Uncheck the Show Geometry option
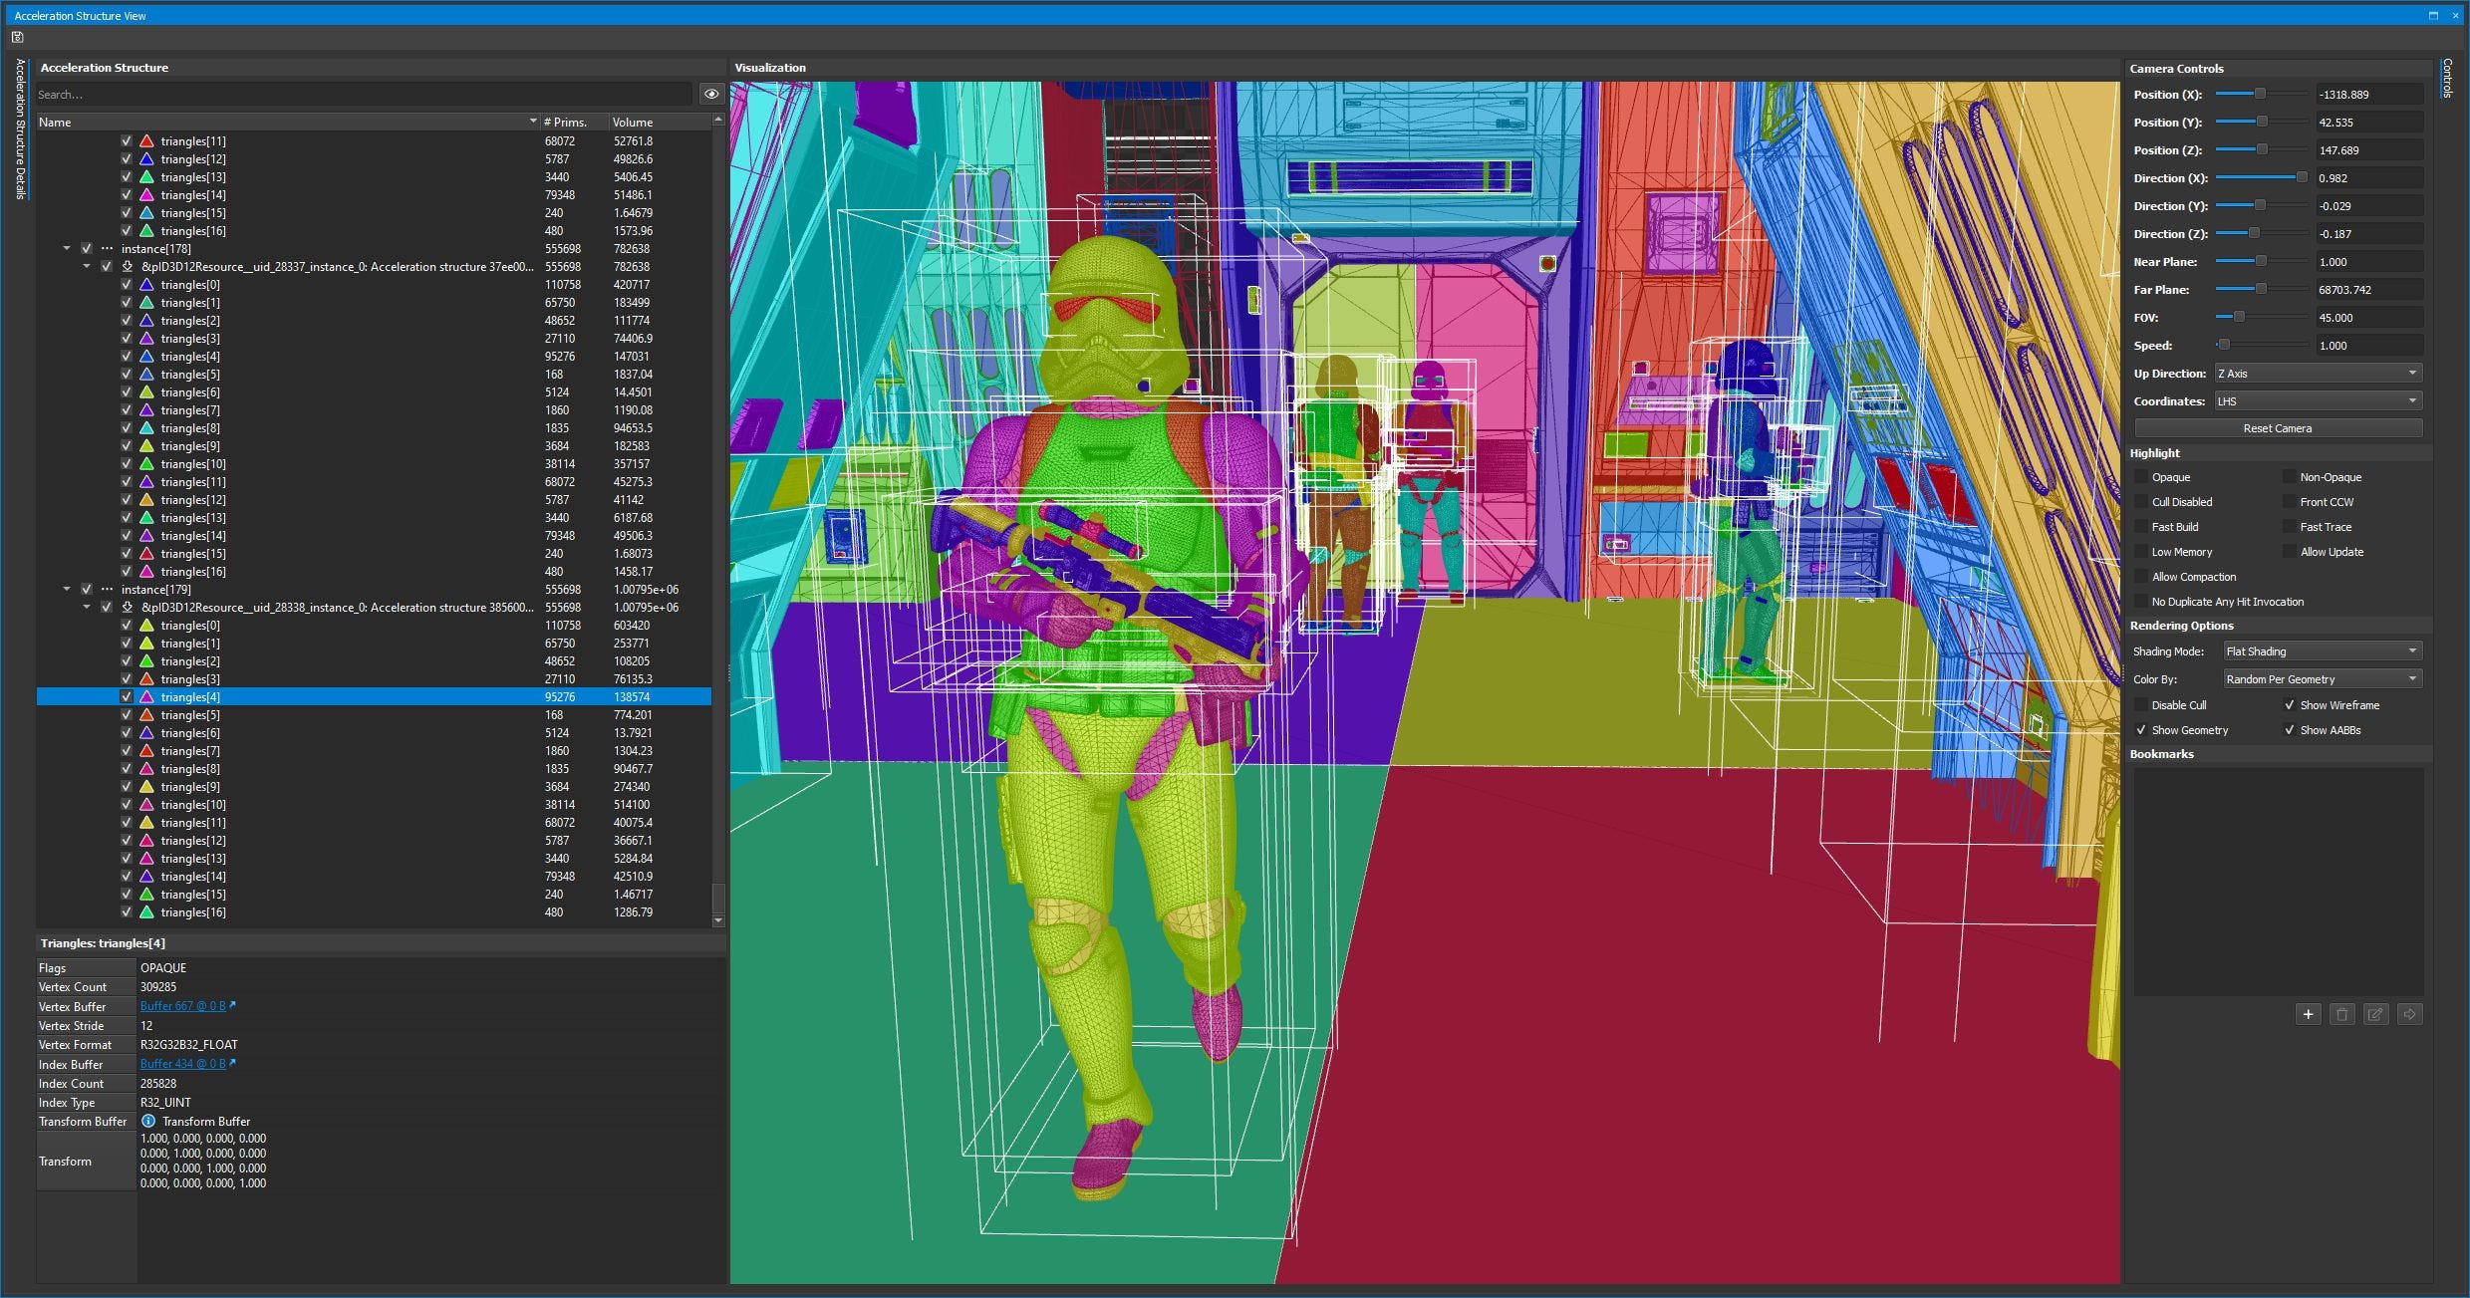 tap(2141, 730)
